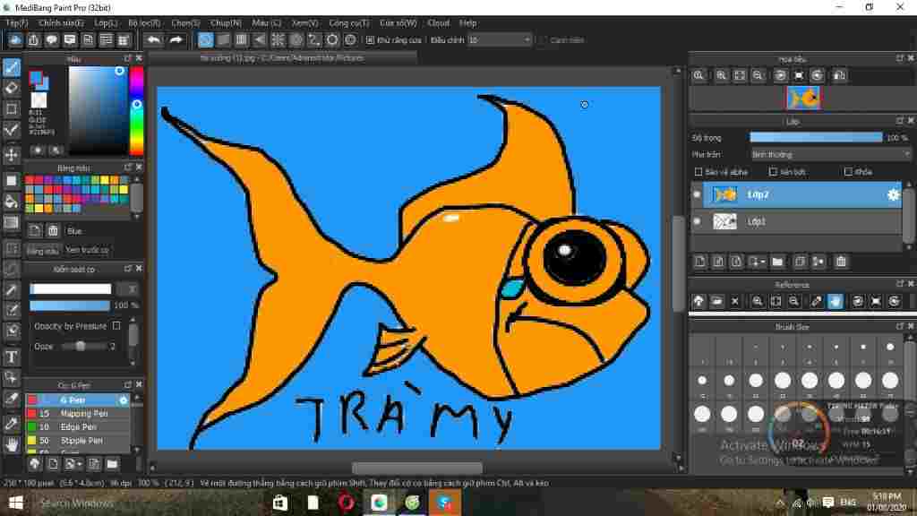This screenshot has width=917, height=516.
Task: Open the Cloud menu
Action: coord(438,22)
